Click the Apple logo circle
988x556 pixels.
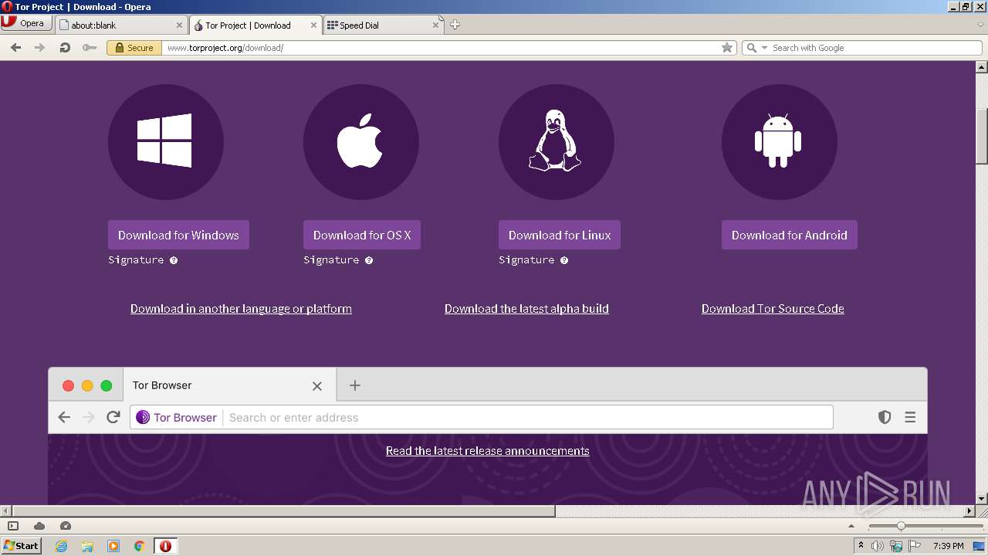click(360, 142)
